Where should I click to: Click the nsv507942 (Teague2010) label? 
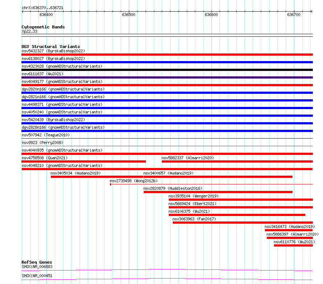(46, 135)
